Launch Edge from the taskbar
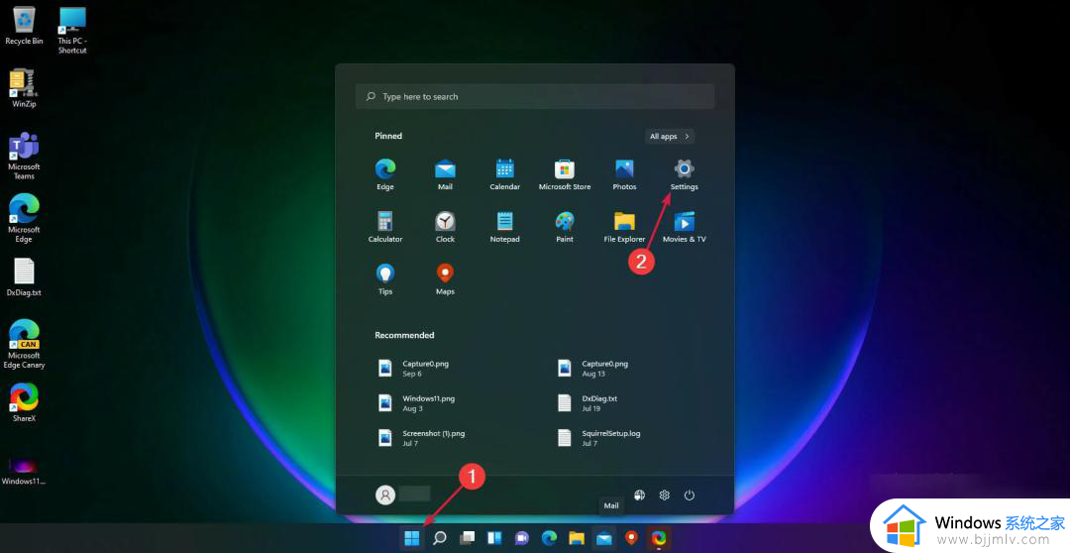1070x553 pixels. [x=549, y=539]
